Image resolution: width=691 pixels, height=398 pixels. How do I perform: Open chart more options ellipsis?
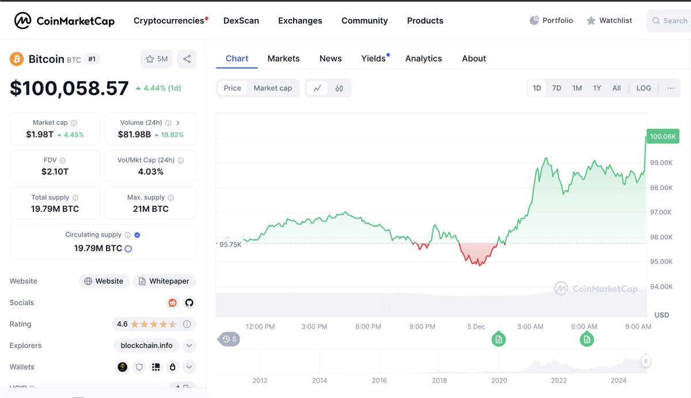(671, 88)
